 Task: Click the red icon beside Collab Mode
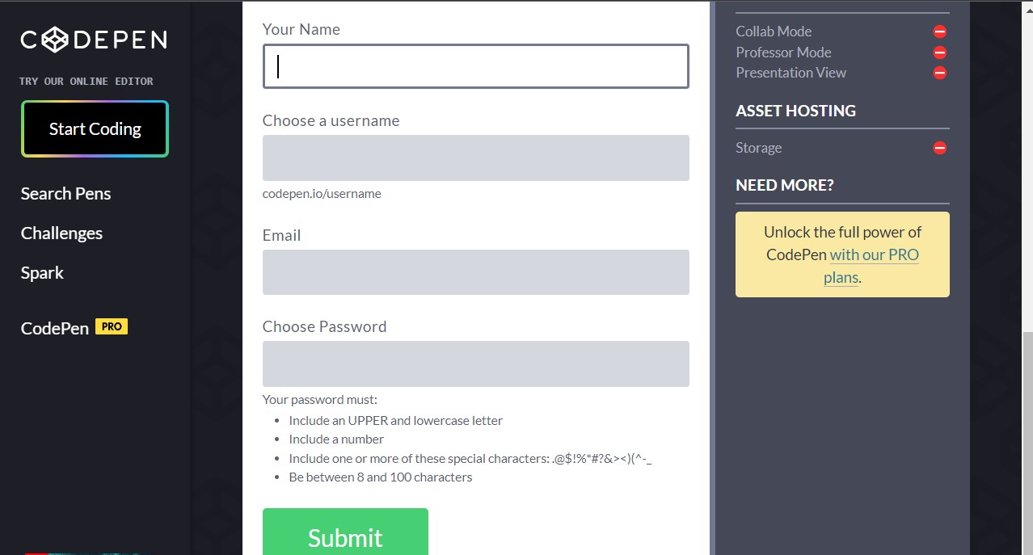(x=939, y=32)
